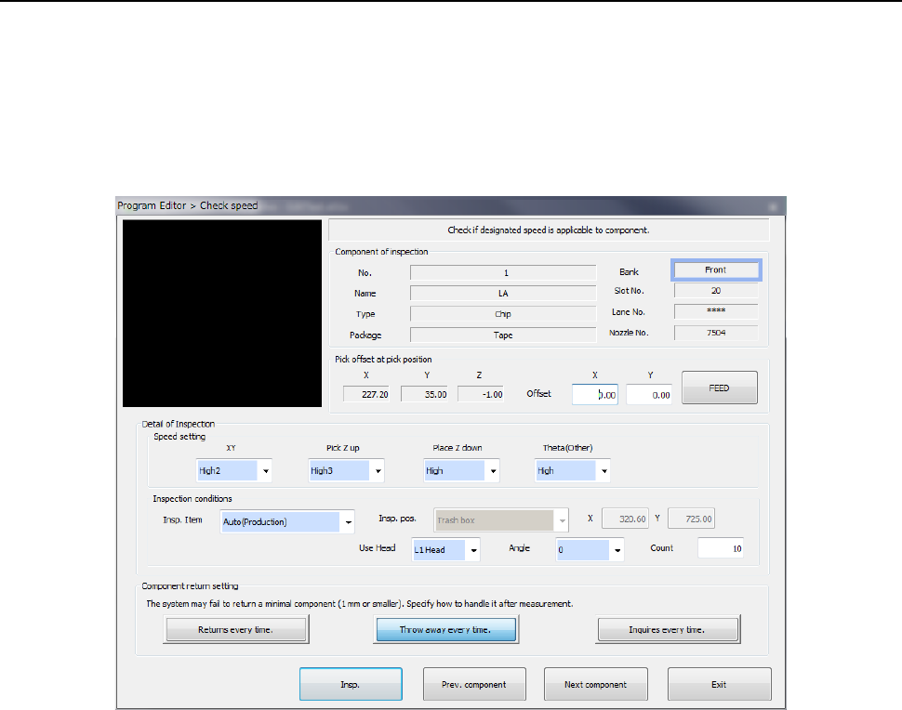
Task: Click the pick position Z value -1.00
Action: 481,394
